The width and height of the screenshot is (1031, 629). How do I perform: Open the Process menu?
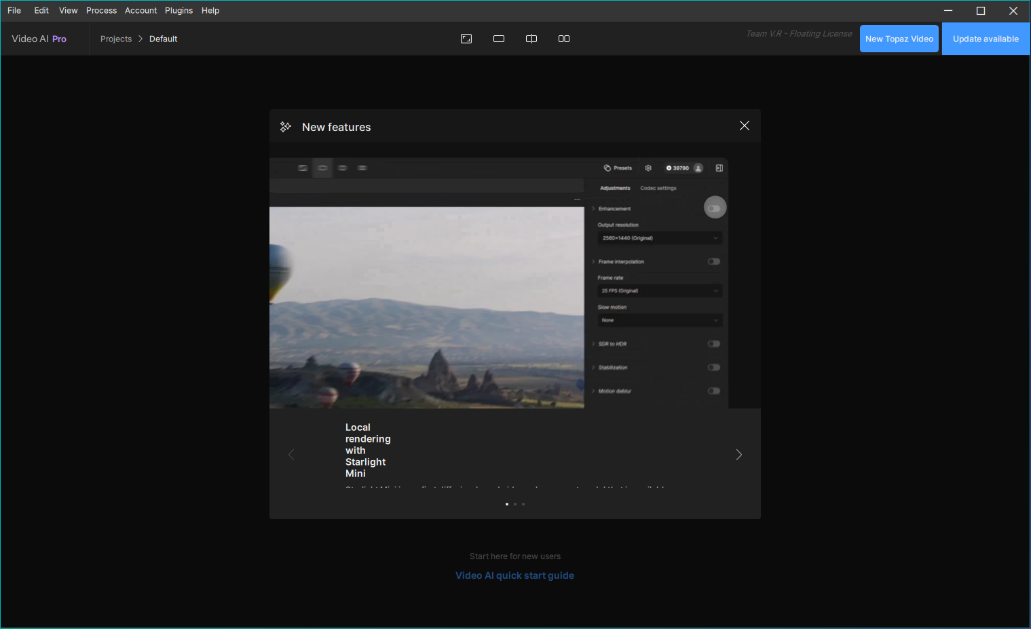tap(101, 10)
